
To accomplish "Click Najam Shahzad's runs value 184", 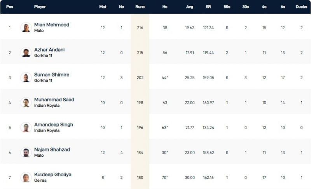I will coord(140,153).
